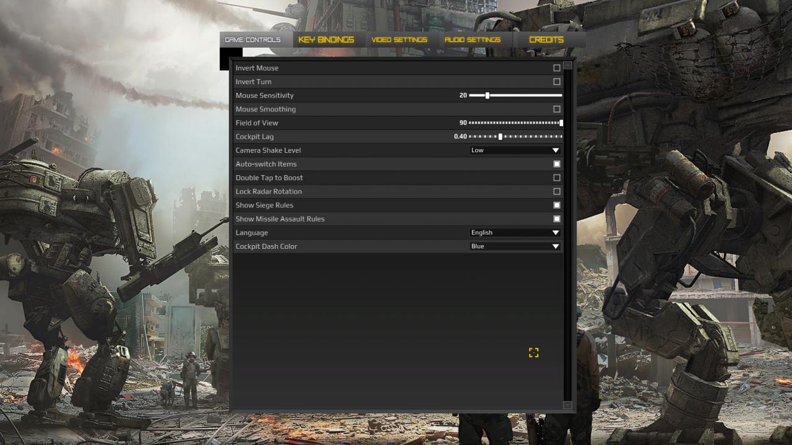This screenshot has width=792, height=445.
Task: Click the Camera Shake Level dropdown arrow
Action: coord(556,150)
